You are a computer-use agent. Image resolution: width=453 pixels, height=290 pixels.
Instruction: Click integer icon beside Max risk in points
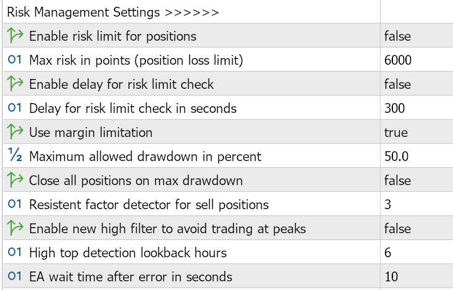15,60
